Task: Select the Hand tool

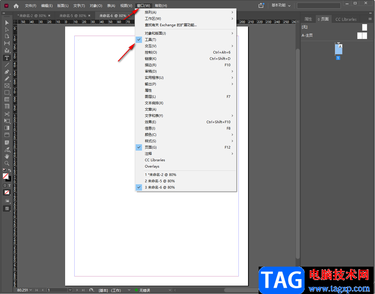Action: (7, 156)
